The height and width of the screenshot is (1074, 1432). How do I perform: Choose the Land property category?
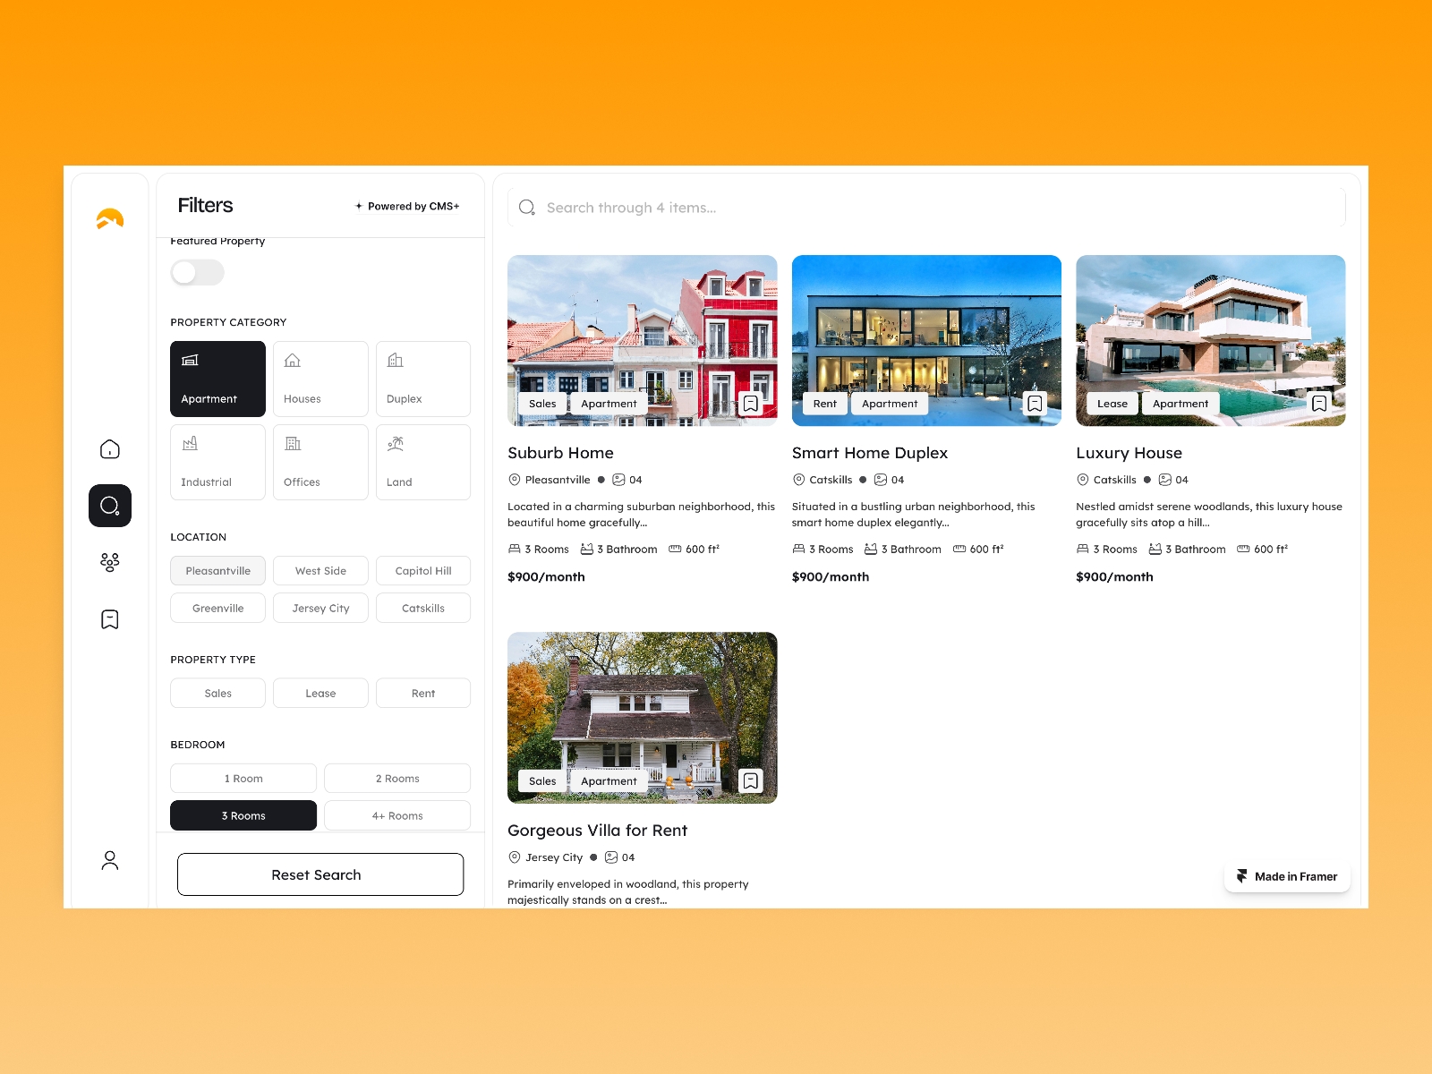422,461
